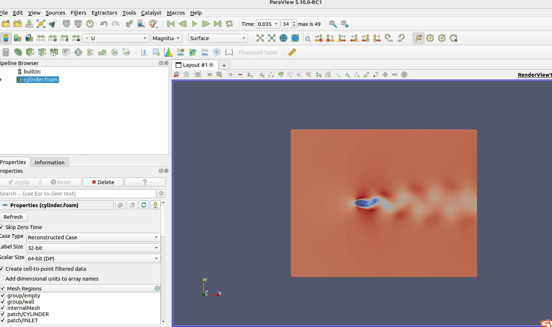Viewport: 552px width, 327px height.
Task: Select cylinder.foam in Pipeline Browser
Action: (x=41, y=79)
